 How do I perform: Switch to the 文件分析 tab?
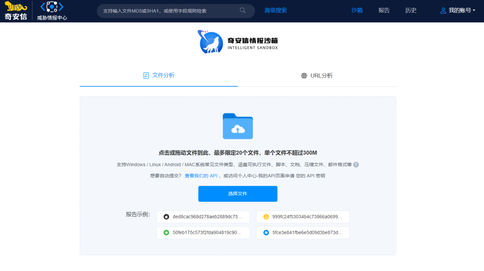[x=159, y=75]
